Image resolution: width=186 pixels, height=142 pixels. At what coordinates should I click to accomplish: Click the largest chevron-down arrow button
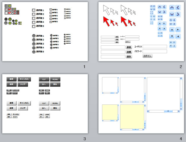tap(172, 14)
